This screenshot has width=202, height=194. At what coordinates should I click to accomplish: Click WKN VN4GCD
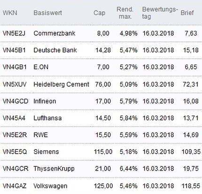(16, 101)
